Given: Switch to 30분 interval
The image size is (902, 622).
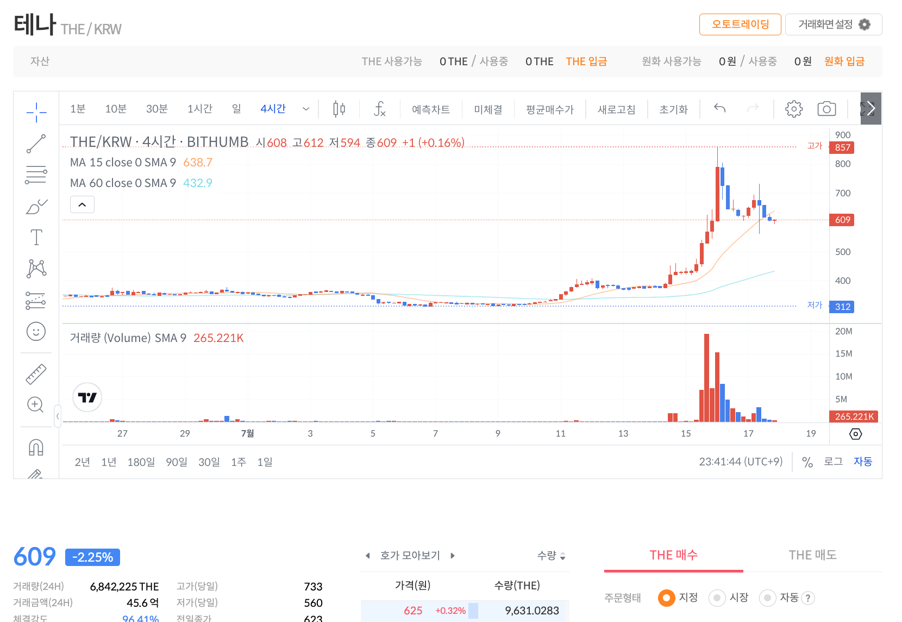Looking at the screenshot, I should pyautogui.click(x=157, y=109).
